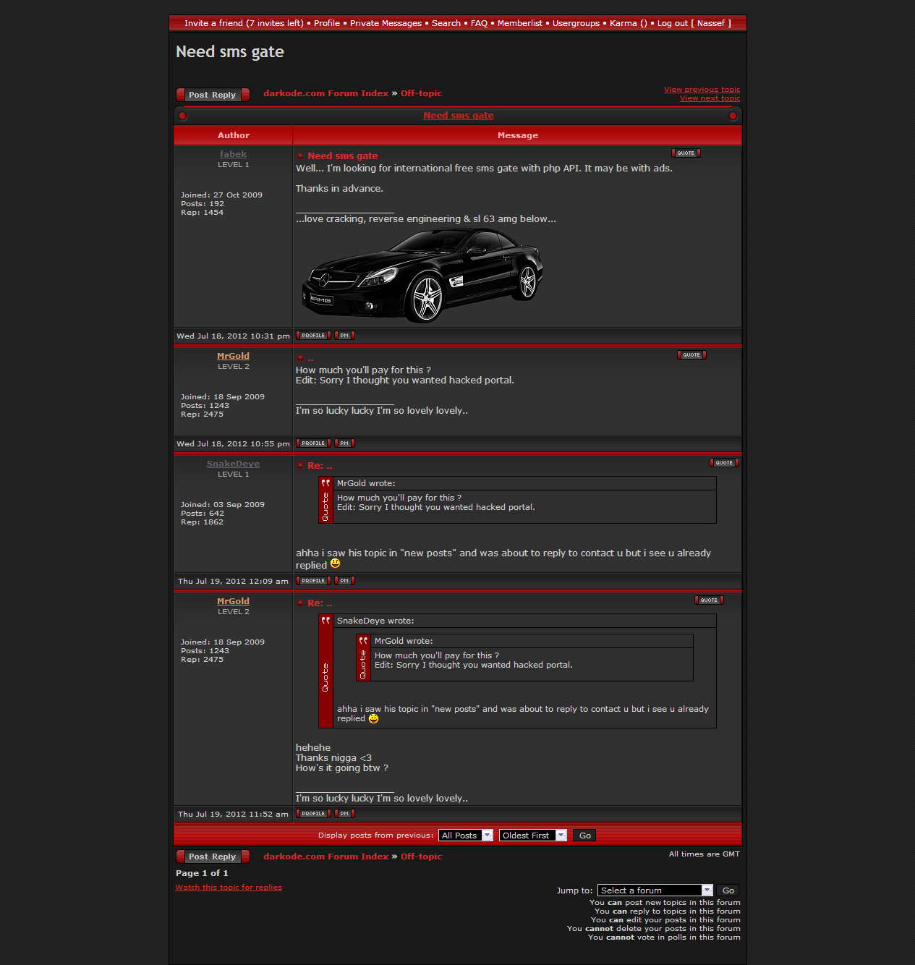This screenshot has height=965, width=915.
Task: Click Watch this topic for replies
Action: (x=229, y=888)
